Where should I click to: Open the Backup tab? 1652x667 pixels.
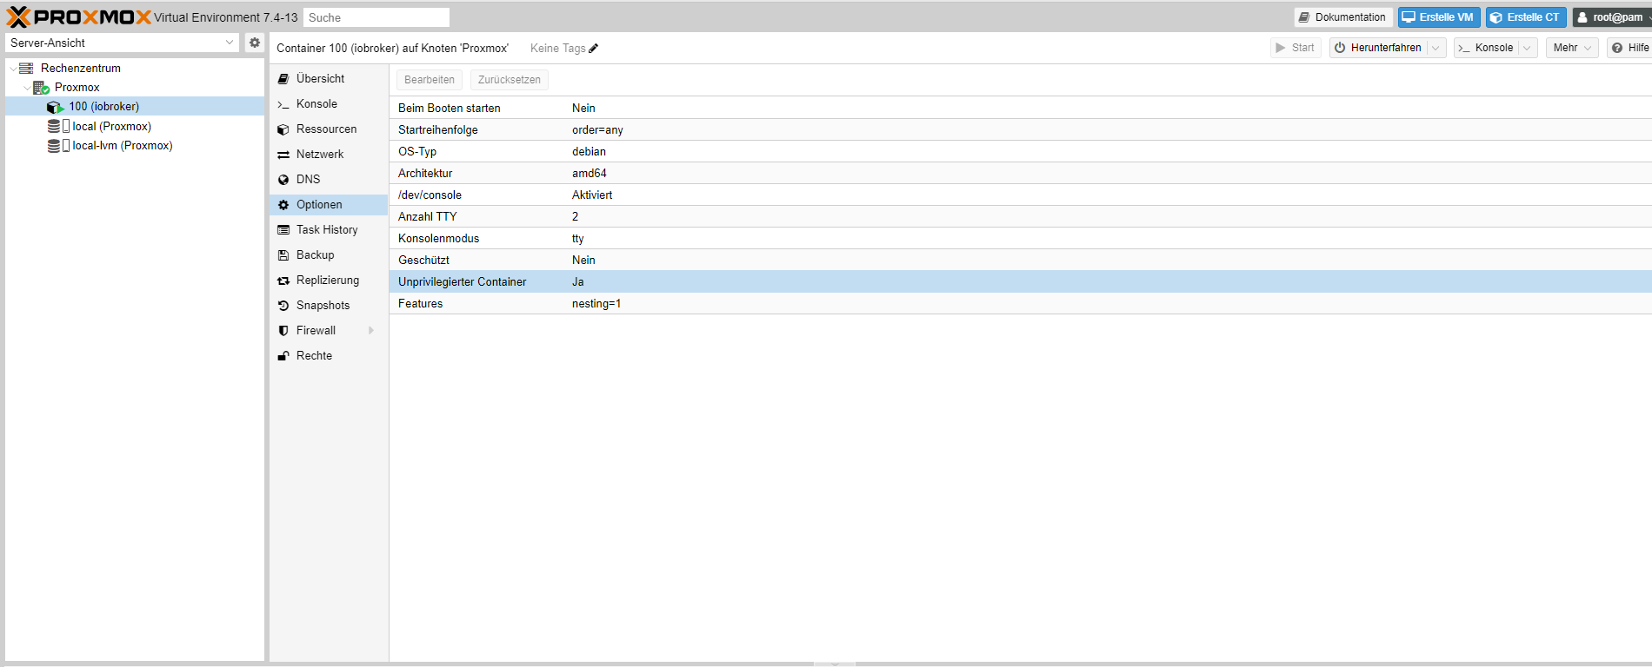coord(329,255)
